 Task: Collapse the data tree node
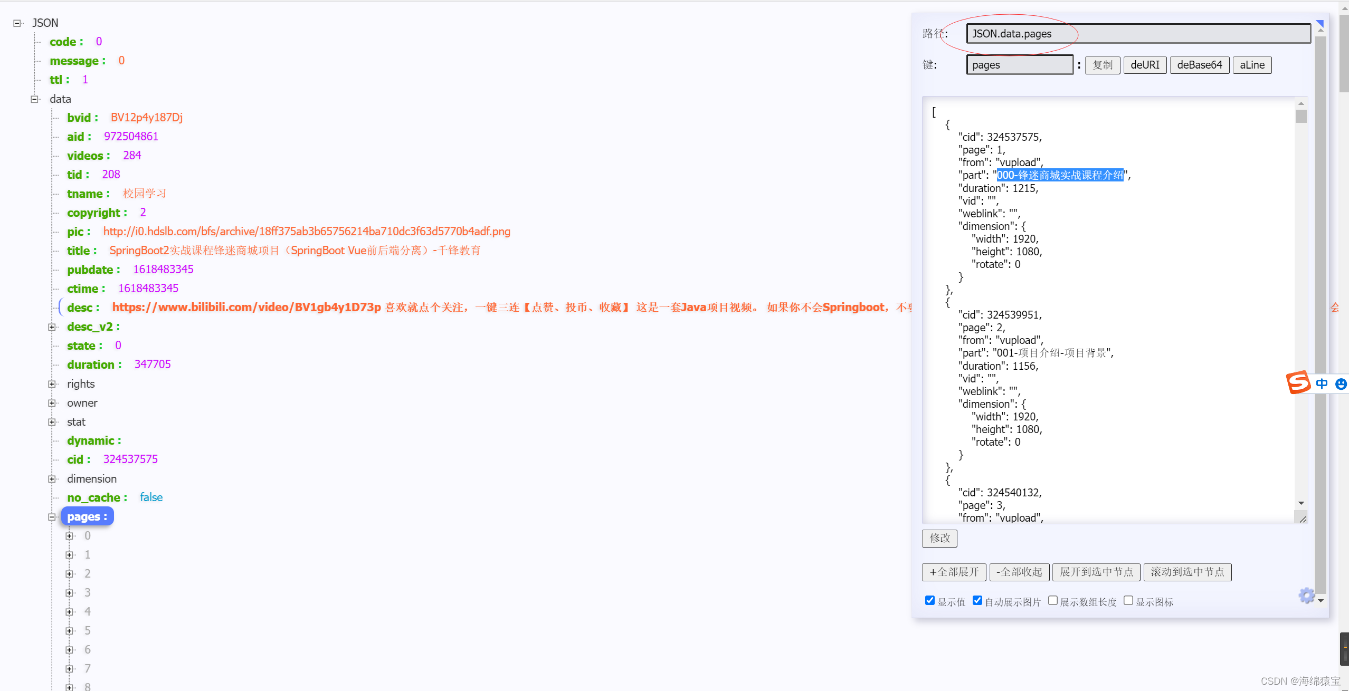pos(34,99)
